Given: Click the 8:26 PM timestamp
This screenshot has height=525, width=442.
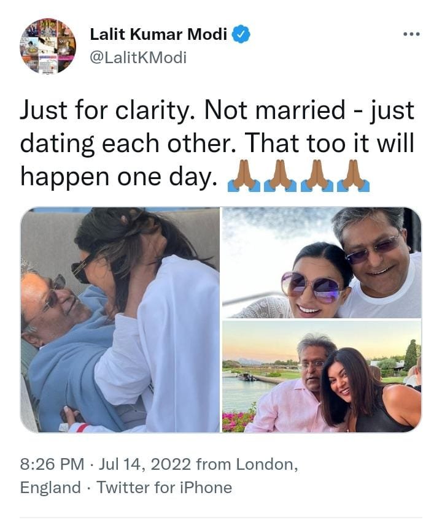Looking at the screenshot, I should (x=52, y=464).
